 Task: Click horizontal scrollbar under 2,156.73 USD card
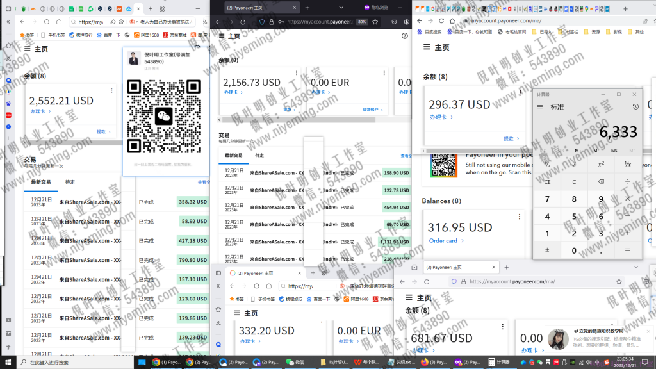click(x=297, y=120)
